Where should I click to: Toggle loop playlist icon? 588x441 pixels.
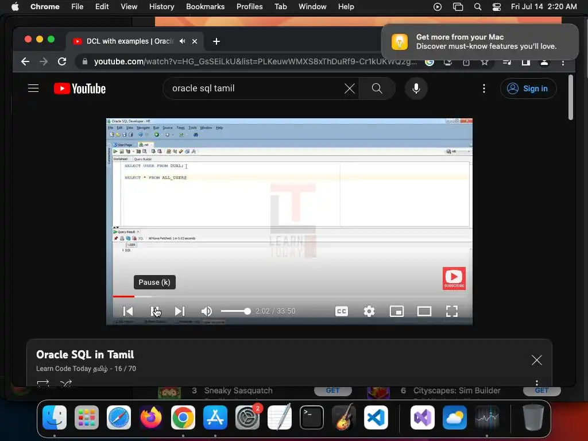pos(43,383)
